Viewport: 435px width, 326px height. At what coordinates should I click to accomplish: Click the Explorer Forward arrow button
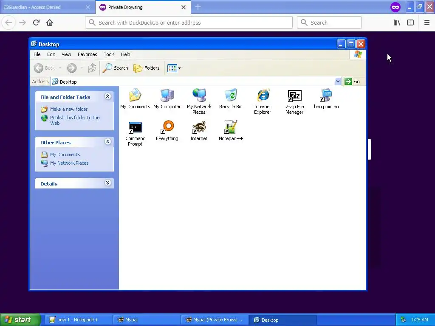71,68
